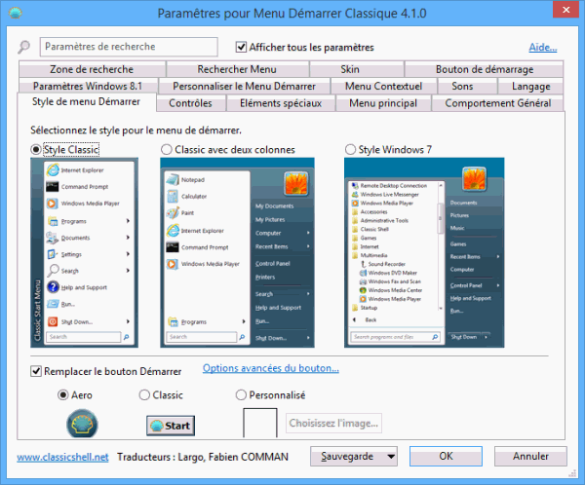
Task: Open Options avancées du bouton link
Action: (x=271, y=368)
